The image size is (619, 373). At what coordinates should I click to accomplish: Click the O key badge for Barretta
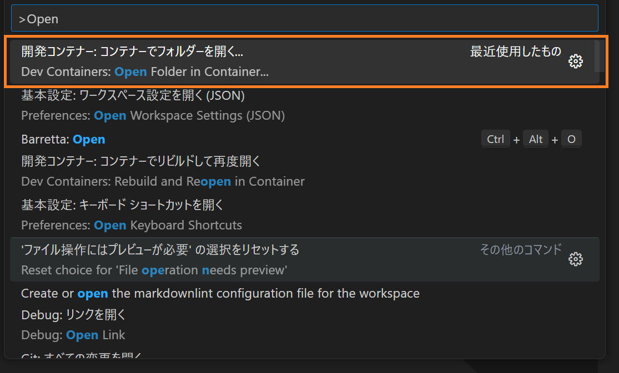571,140
